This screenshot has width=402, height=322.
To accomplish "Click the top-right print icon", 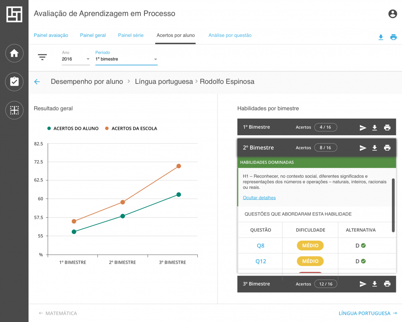I will (393, 37).
